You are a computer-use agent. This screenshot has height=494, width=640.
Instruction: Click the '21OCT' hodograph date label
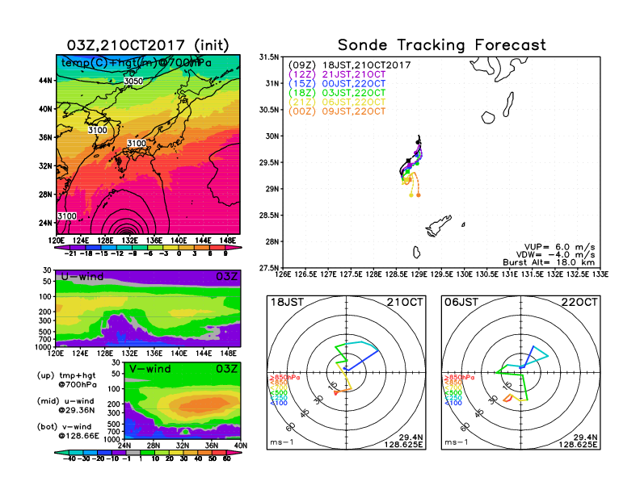(405, 303)
